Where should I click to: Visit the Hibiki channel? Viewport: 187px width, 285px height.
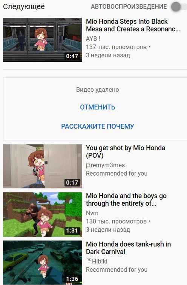(x=97, y=261)
